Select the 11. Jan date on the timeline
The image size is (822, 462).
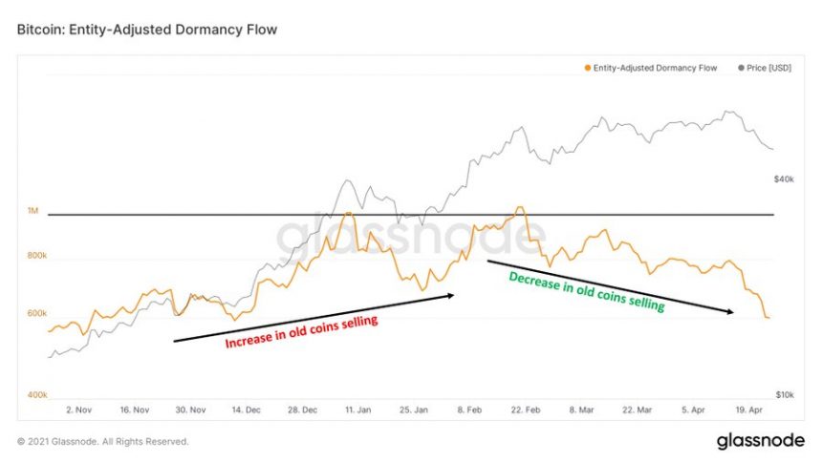pyautogui.click(x=359, y=409)
